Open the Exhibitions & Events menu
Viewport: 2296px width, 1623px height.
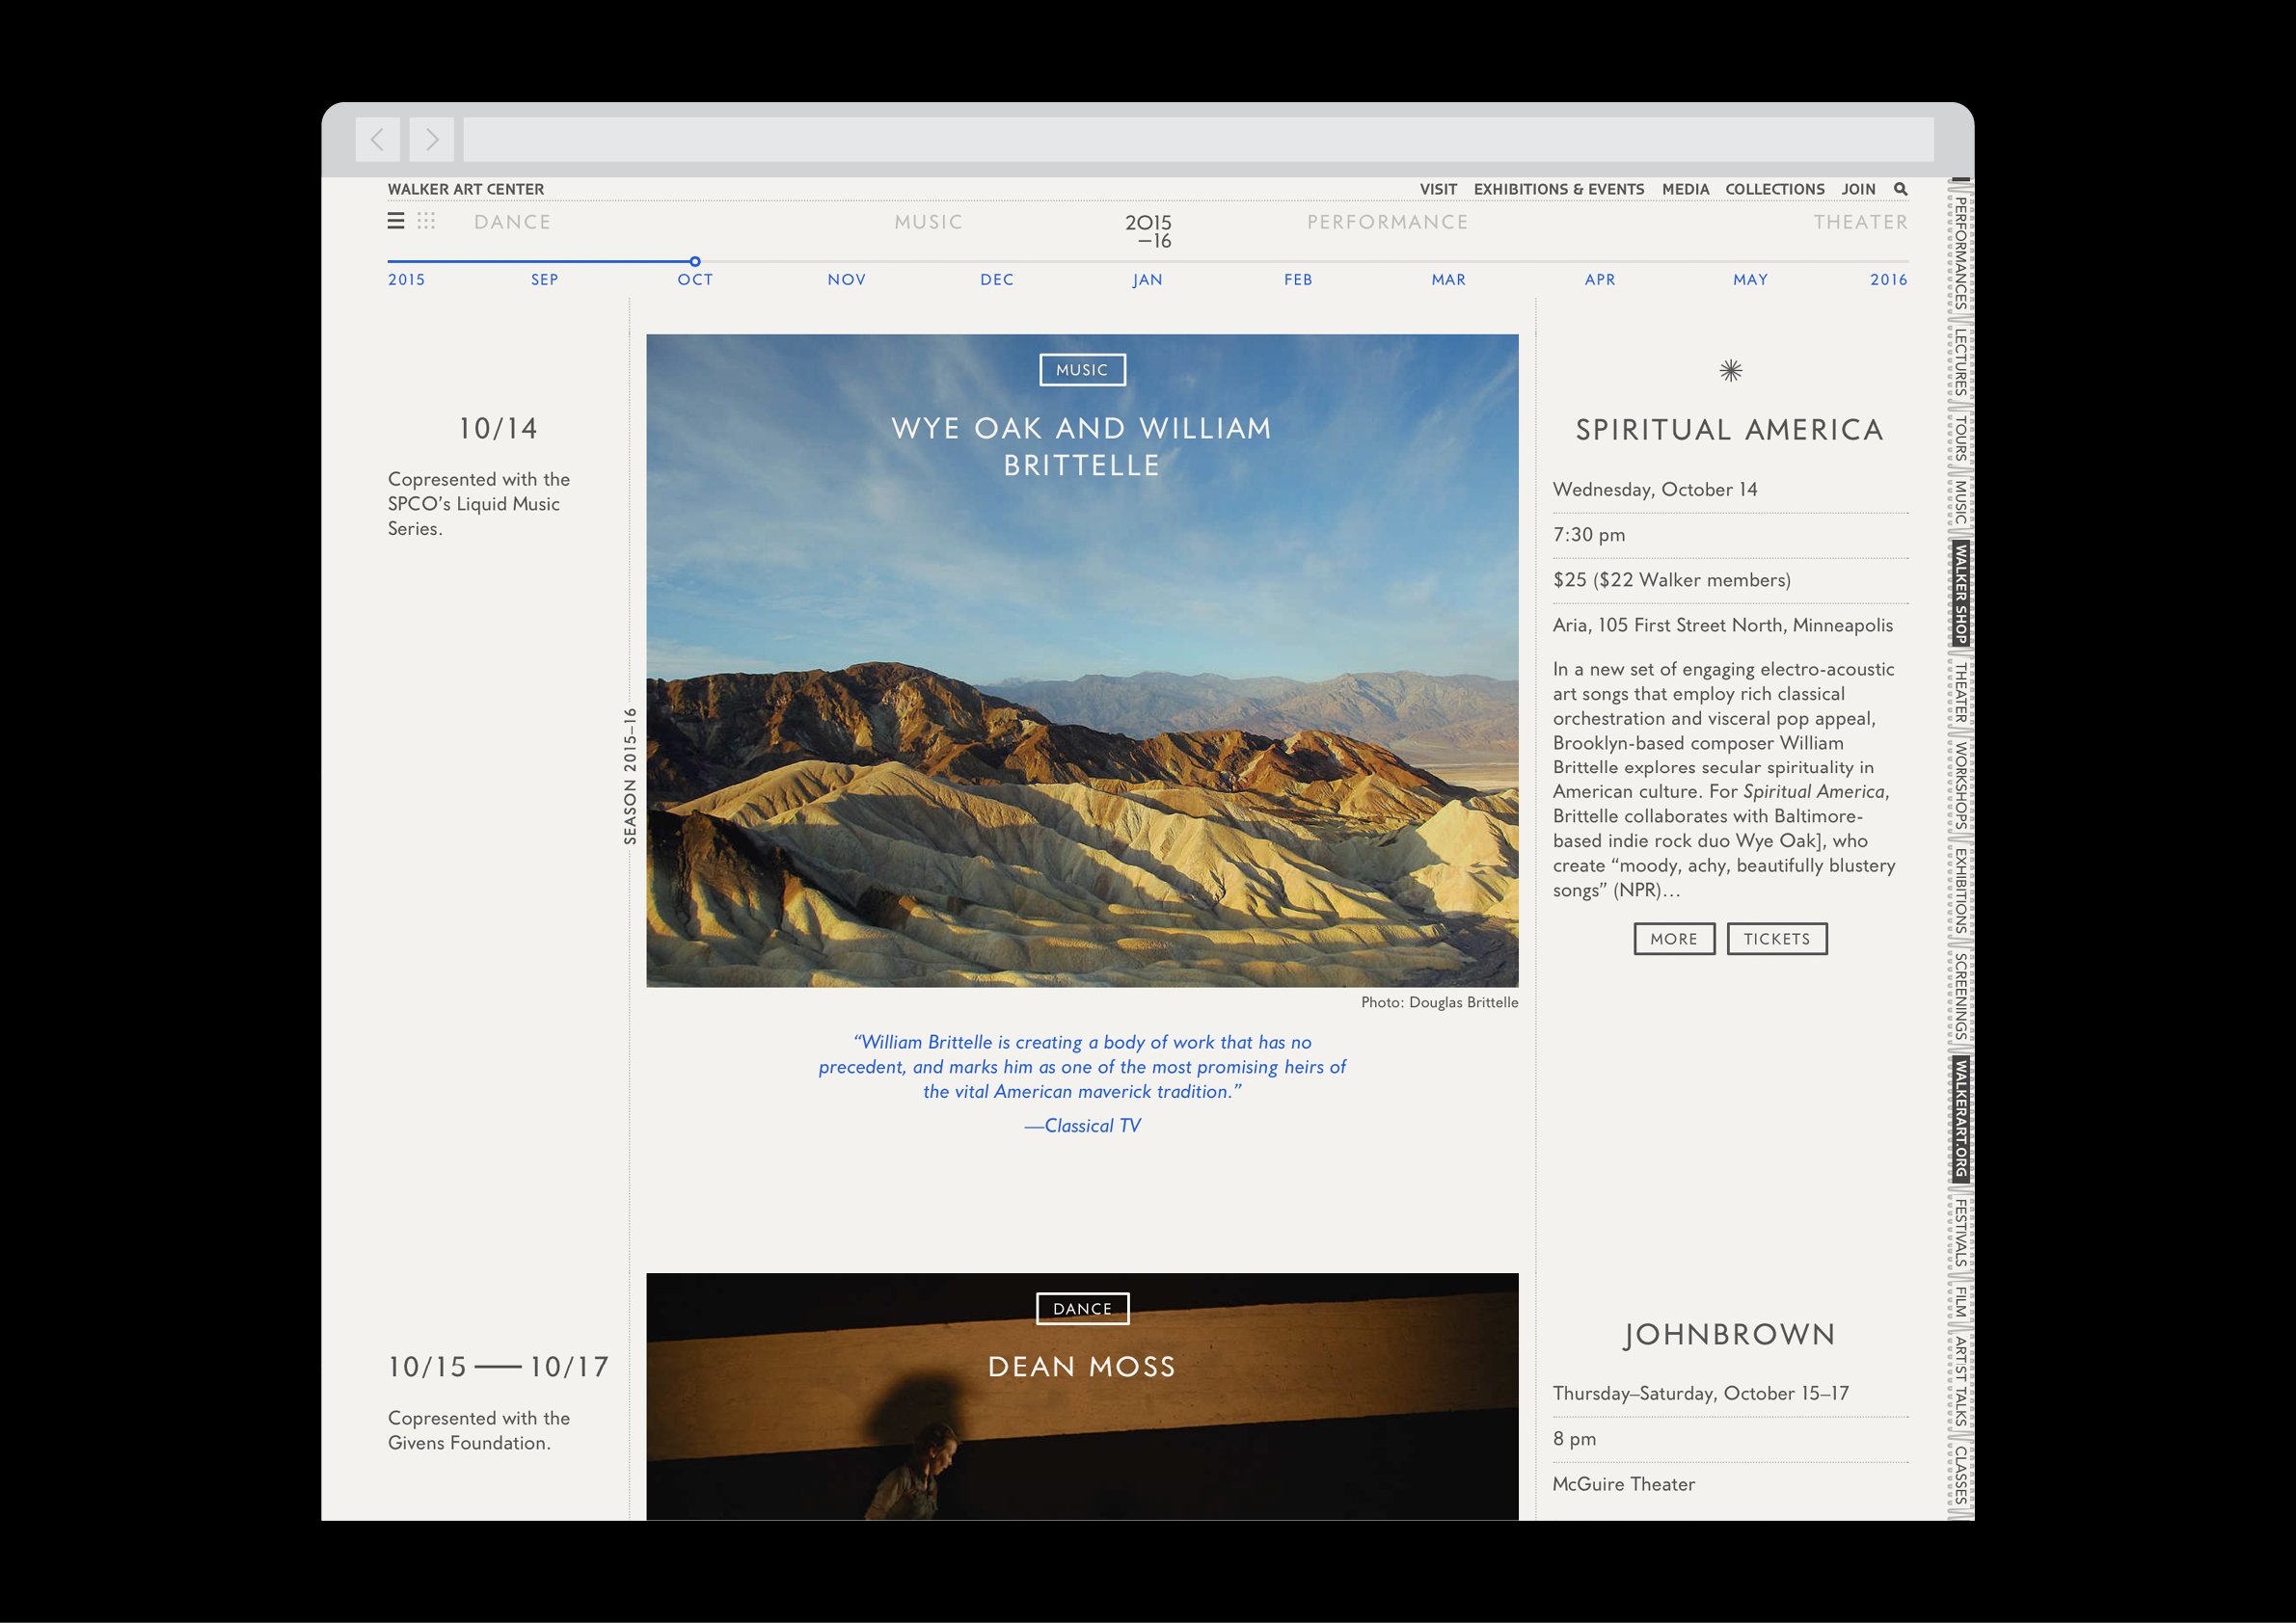click(1558, 189)
